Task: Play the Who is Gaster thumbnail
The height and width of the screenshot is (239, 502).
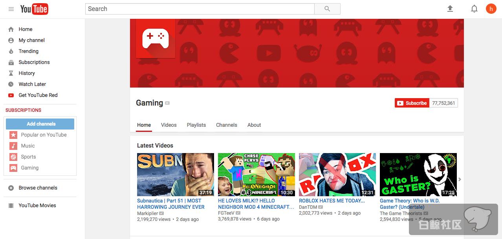Action: 418,175
